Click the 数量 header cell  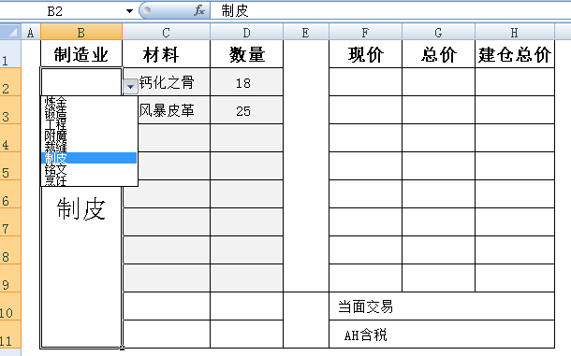pos(246,54)
